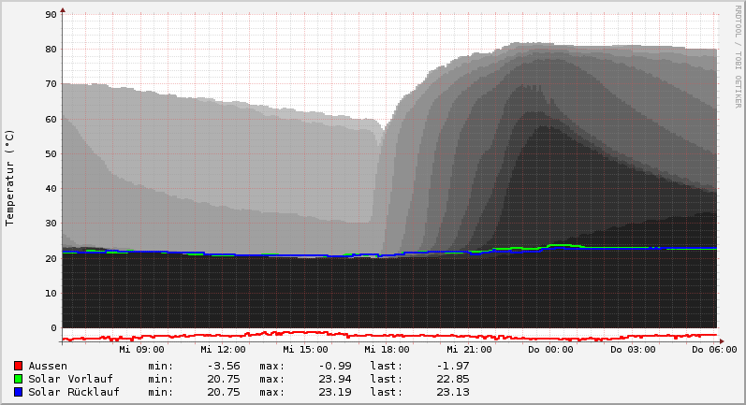Click the Do 03:00 time axis label
Viewport: 746px width, 405px height.
[633, 350]
